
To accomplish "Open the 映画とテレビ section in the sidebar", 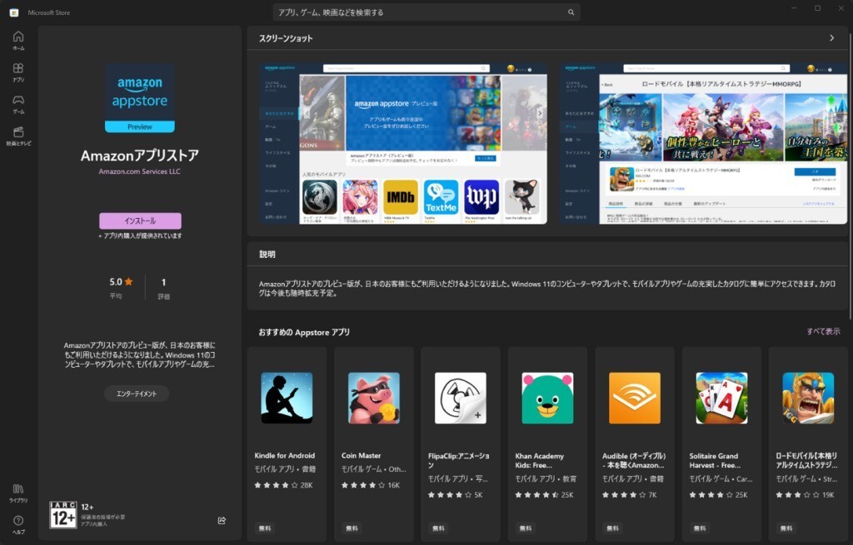I will [17, 135].
